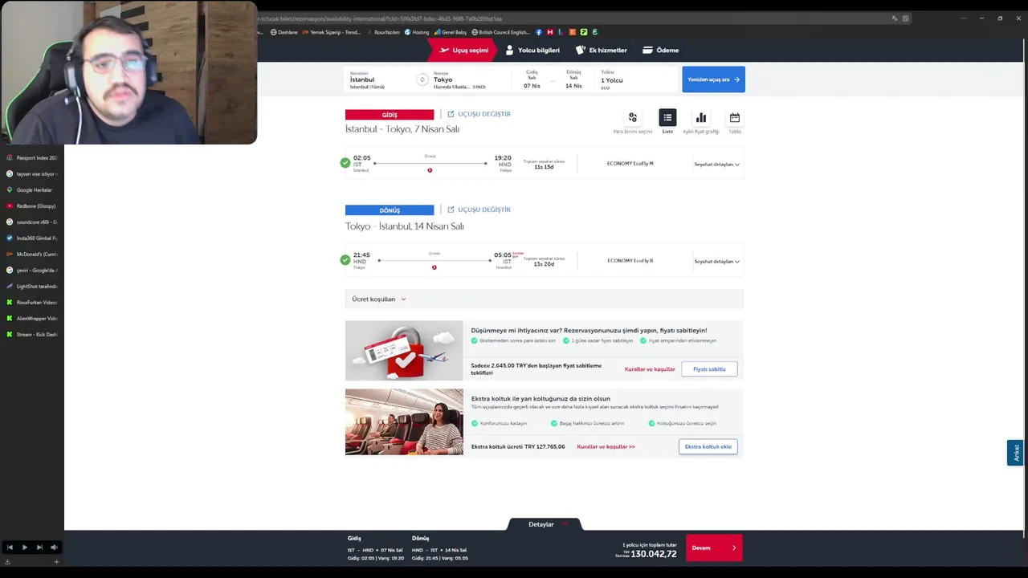Click the red Devam button
The image size is (1028, 578).
click(x=714, y=547)
